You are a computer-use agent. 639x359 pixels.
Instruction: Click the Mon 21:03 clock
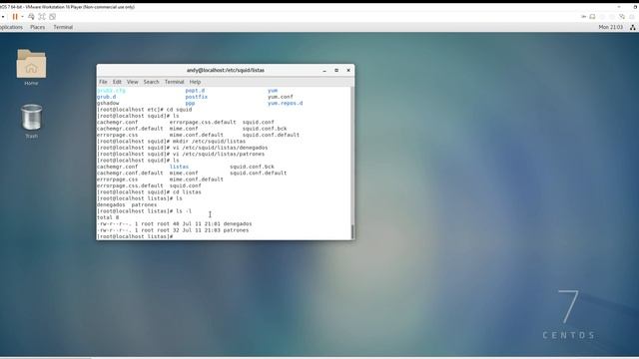click(610, 27)
